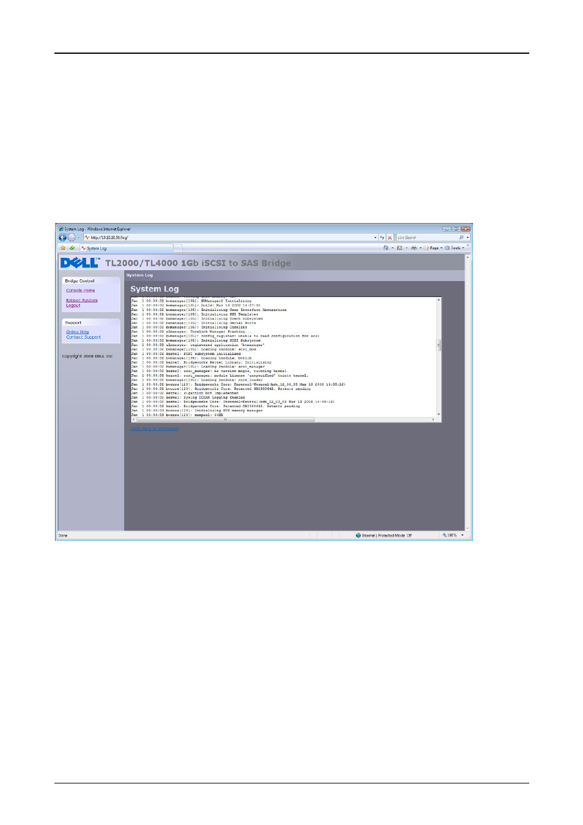This screenshot has height=825, width=583.
Task: Click the log scroll down arrow
Action: (x=438, y=415)
